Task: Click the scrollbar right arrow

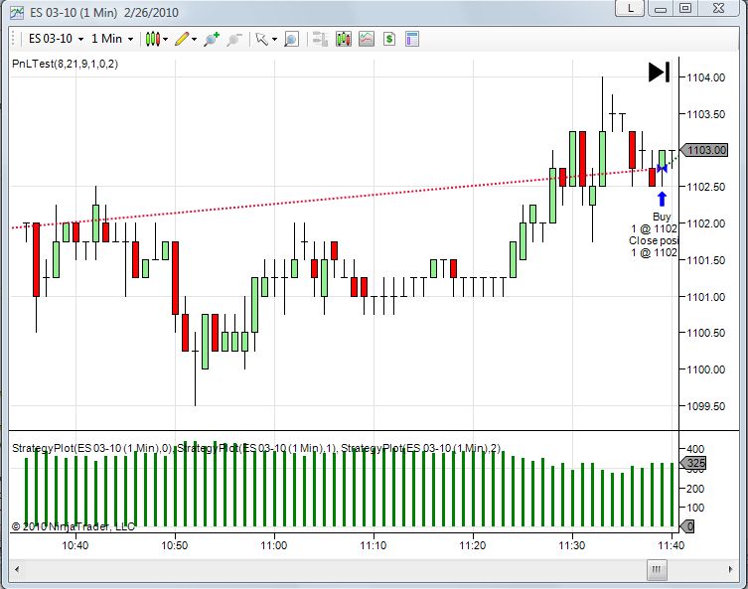Action: 730,569
